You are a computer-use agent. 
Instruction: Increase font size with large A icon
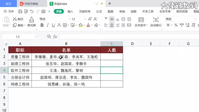click(x=90, y=19)
